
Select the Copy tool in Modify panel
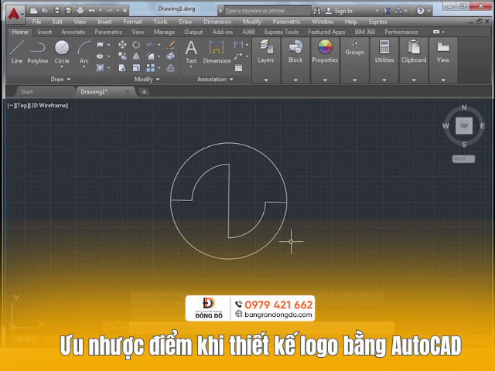click(x=122, y=56)
